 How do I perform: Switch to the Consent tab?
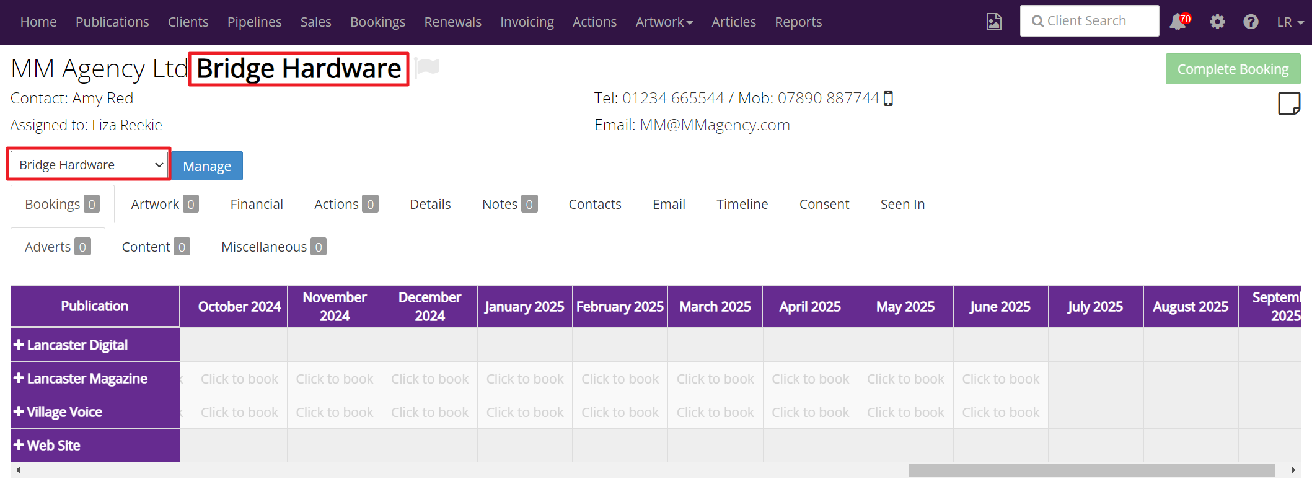(824, 204)
